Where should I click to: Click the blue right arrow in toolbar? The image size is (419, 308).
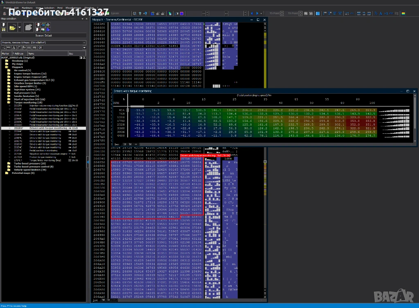click(257, 13)
